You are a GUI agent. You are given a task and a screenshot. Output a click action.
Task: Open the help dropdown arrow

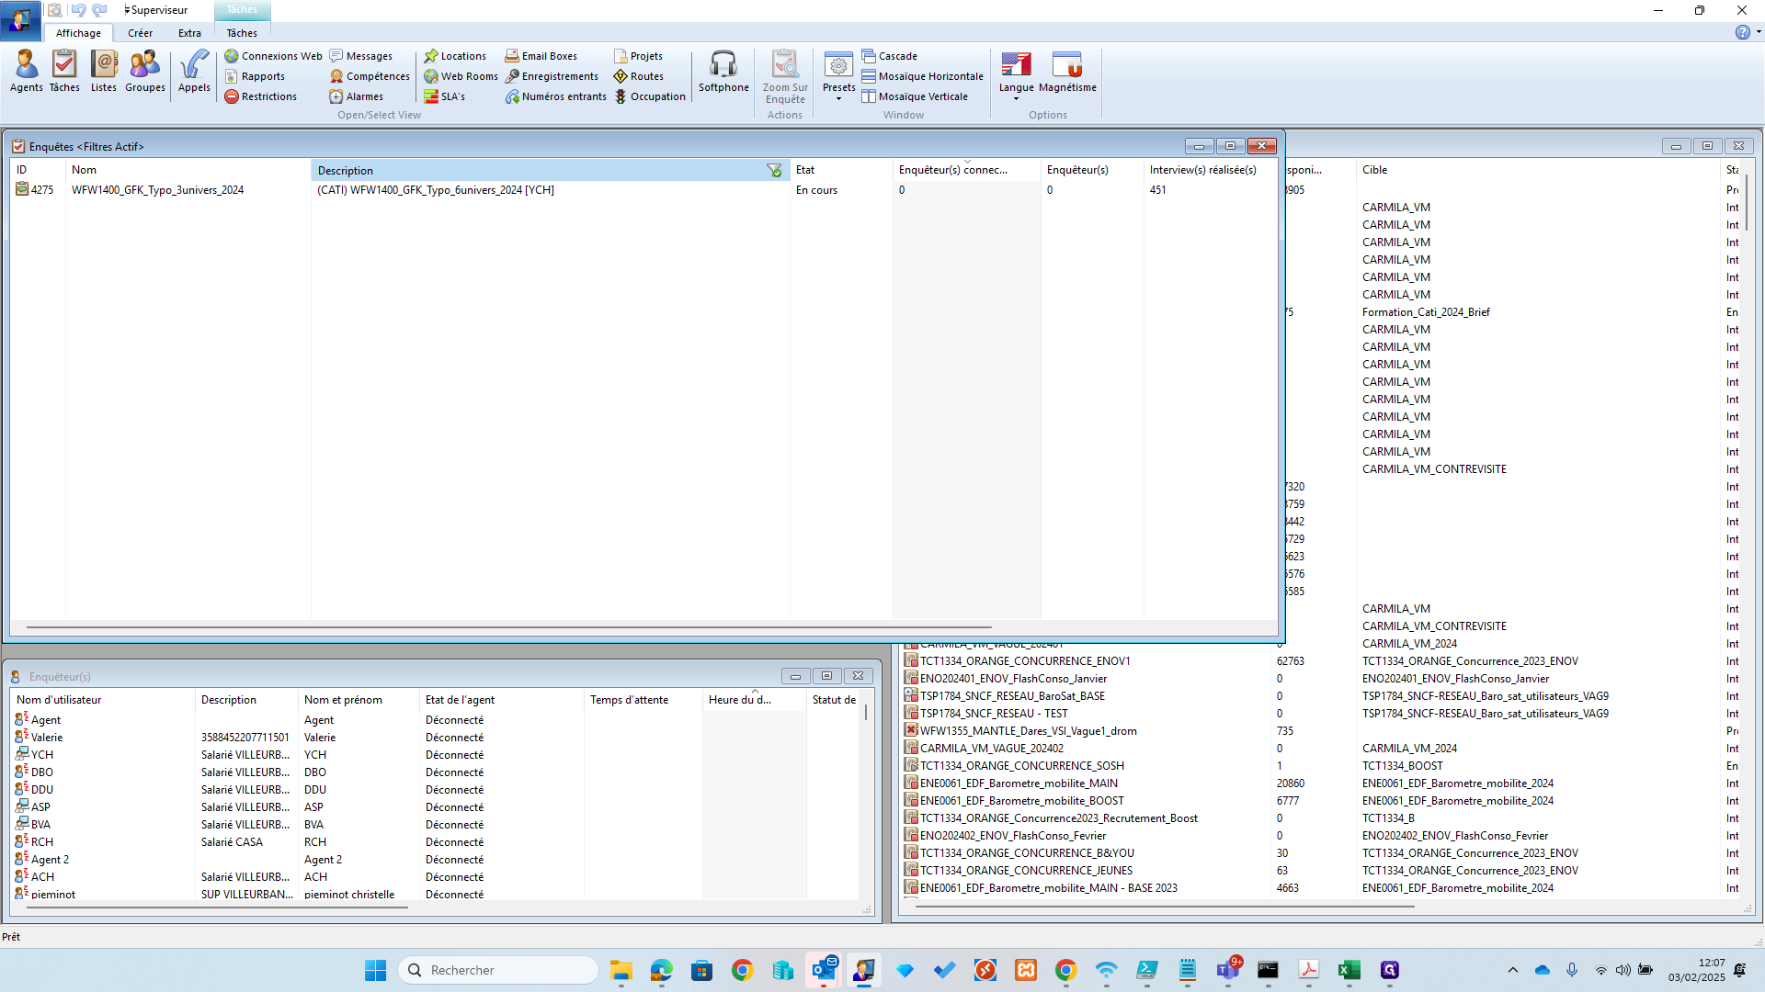(1759, 32)
